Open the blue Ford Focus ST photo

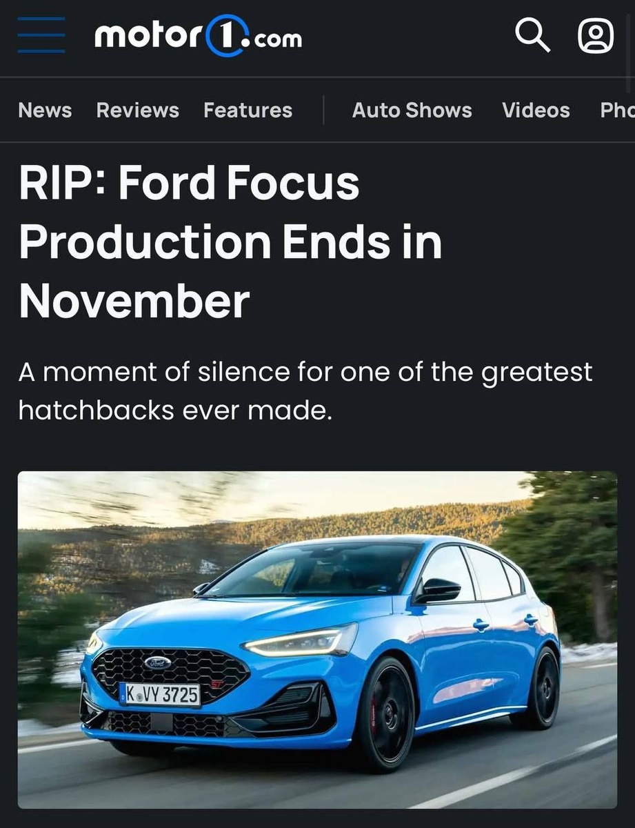point(317,640)
